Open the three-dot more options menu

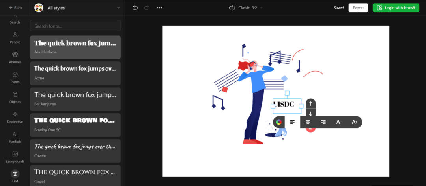pos(159,8)
